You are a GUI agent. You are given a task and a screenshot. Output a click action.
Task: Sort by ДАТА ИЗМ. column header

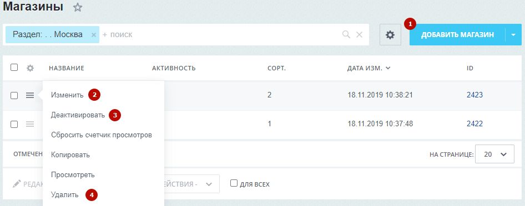368,68
